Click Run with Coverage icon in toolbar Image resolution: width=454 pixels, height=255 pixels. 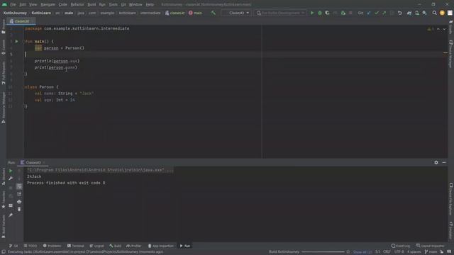(327, 13)
